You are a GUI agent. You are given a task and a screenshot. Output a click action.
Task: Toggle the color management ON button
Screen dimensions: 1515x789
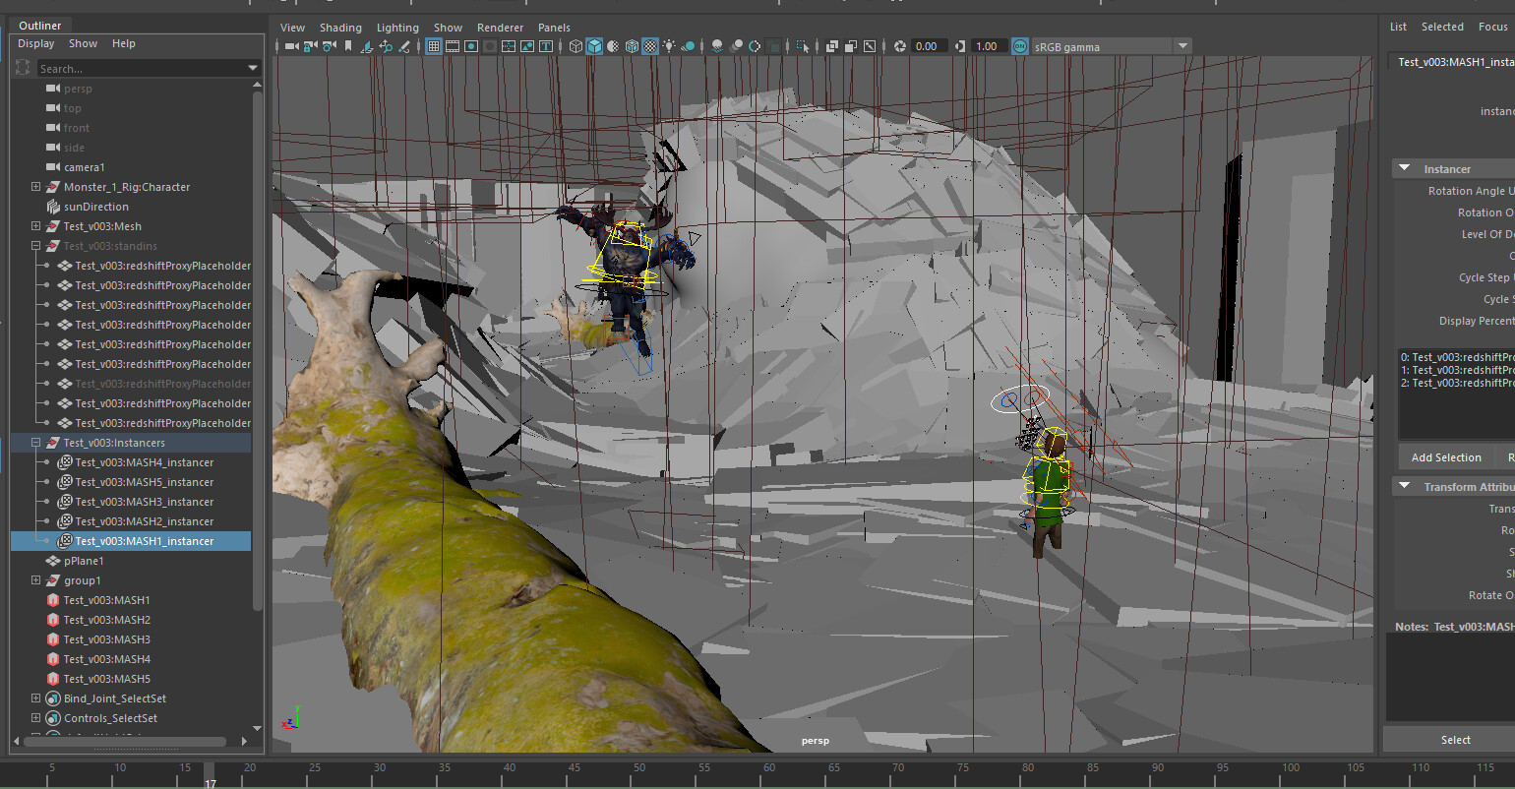1019,46
